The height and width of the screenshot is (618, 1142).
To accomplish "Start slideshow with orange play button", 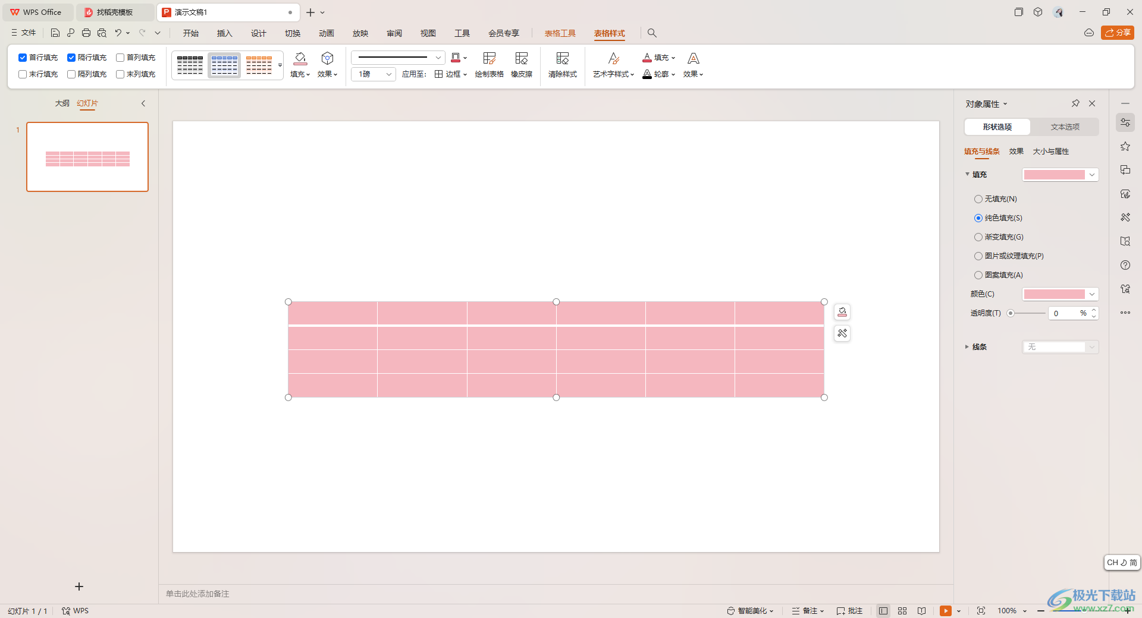I will click(x=946, y=611).
